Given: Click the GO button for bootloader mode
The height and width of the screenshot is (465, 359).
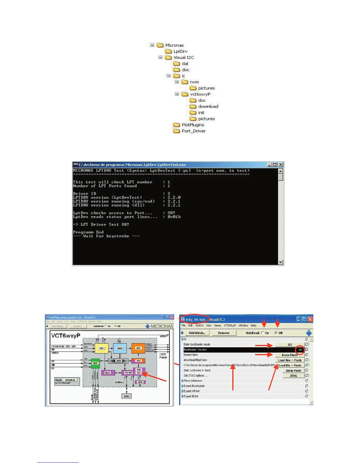Looking at the screenshot, I should [x=290, y=345].
